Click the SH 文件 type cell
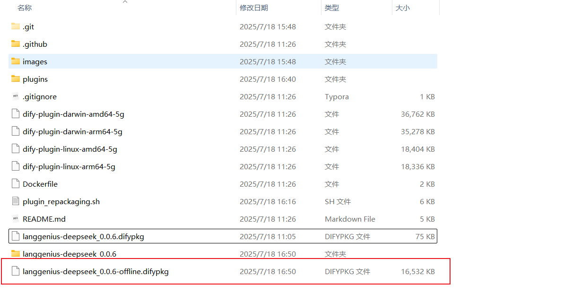This screenshot has width=581, height=302. (x=338, y=201)
